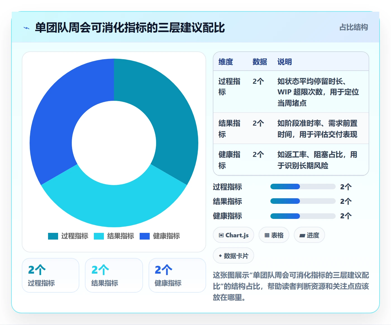Click the 说明 table column header
The height and width of the screenshot is (325, 391).
pyautogui.click(x=285, y=62)
